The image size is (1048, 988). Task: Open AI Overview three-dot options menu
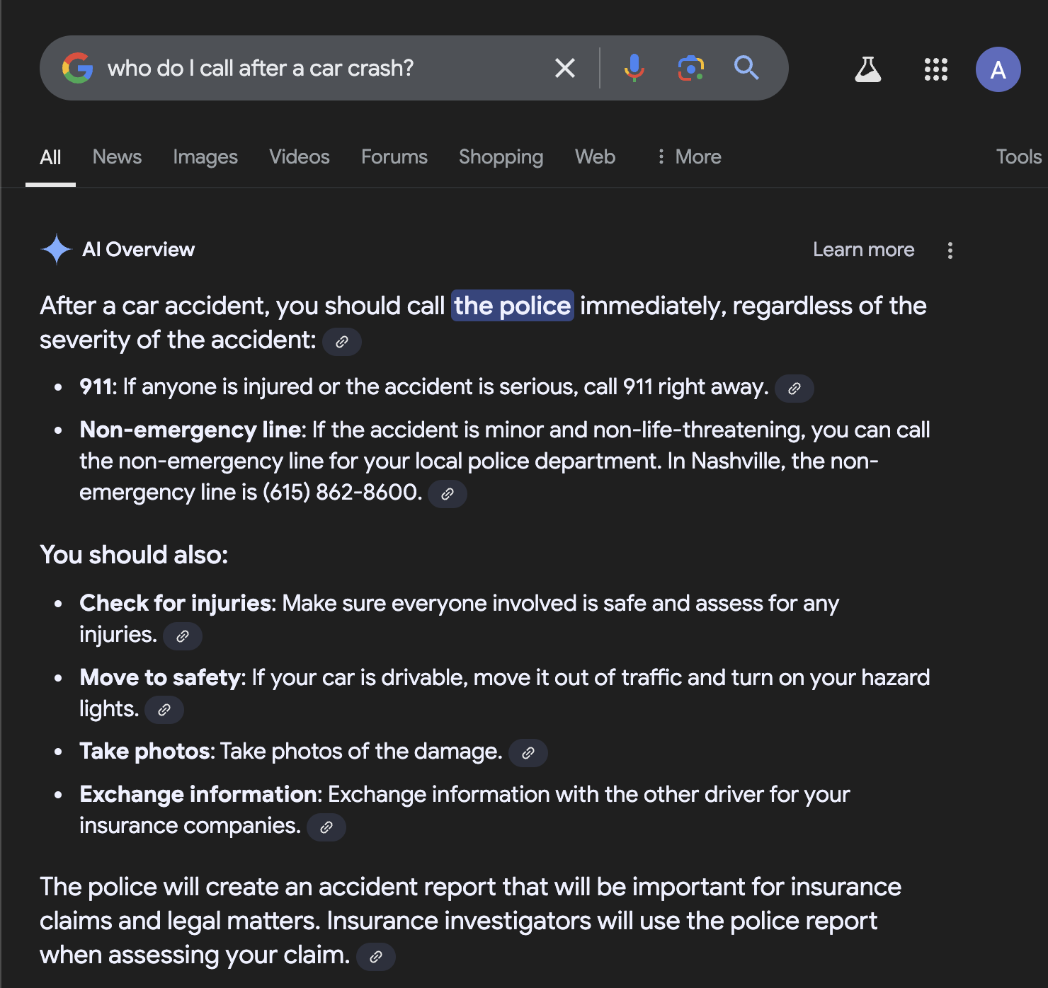click(950, 251)
